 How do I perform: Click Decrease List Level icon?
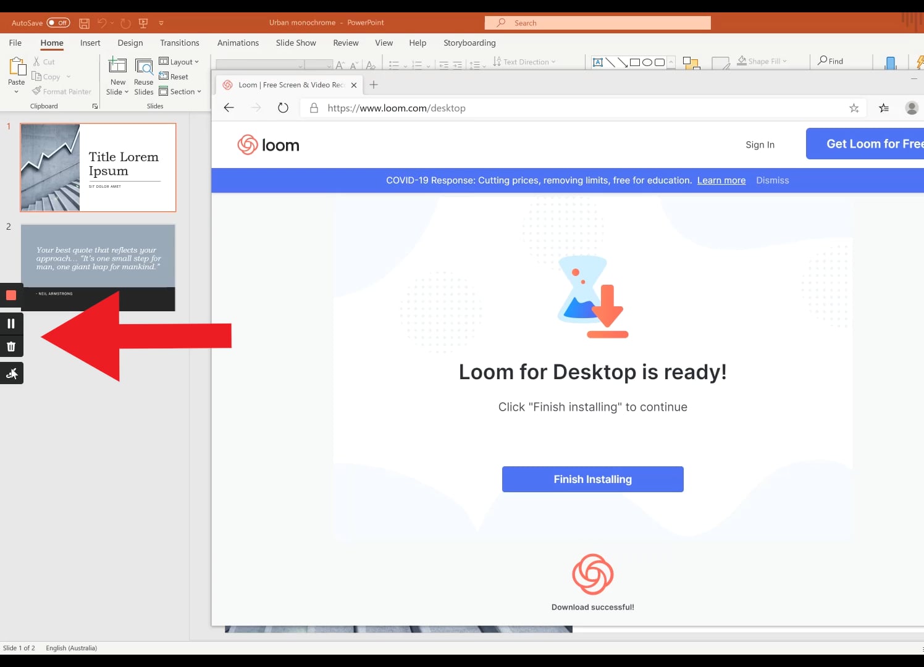443,65
